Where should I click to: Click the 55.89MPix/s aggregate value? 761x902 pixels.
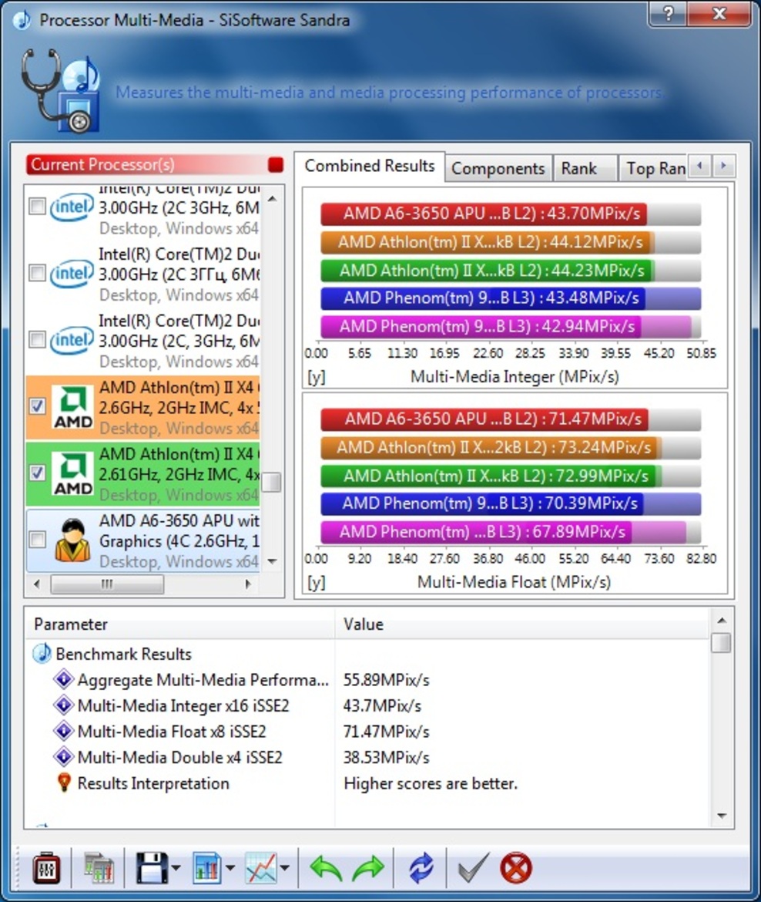[386, 680]
